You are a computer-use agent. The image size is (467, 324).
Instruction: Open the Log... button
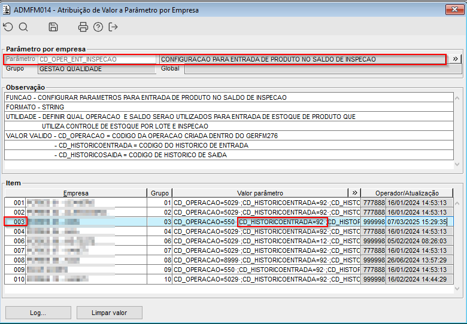pos(38,313)
